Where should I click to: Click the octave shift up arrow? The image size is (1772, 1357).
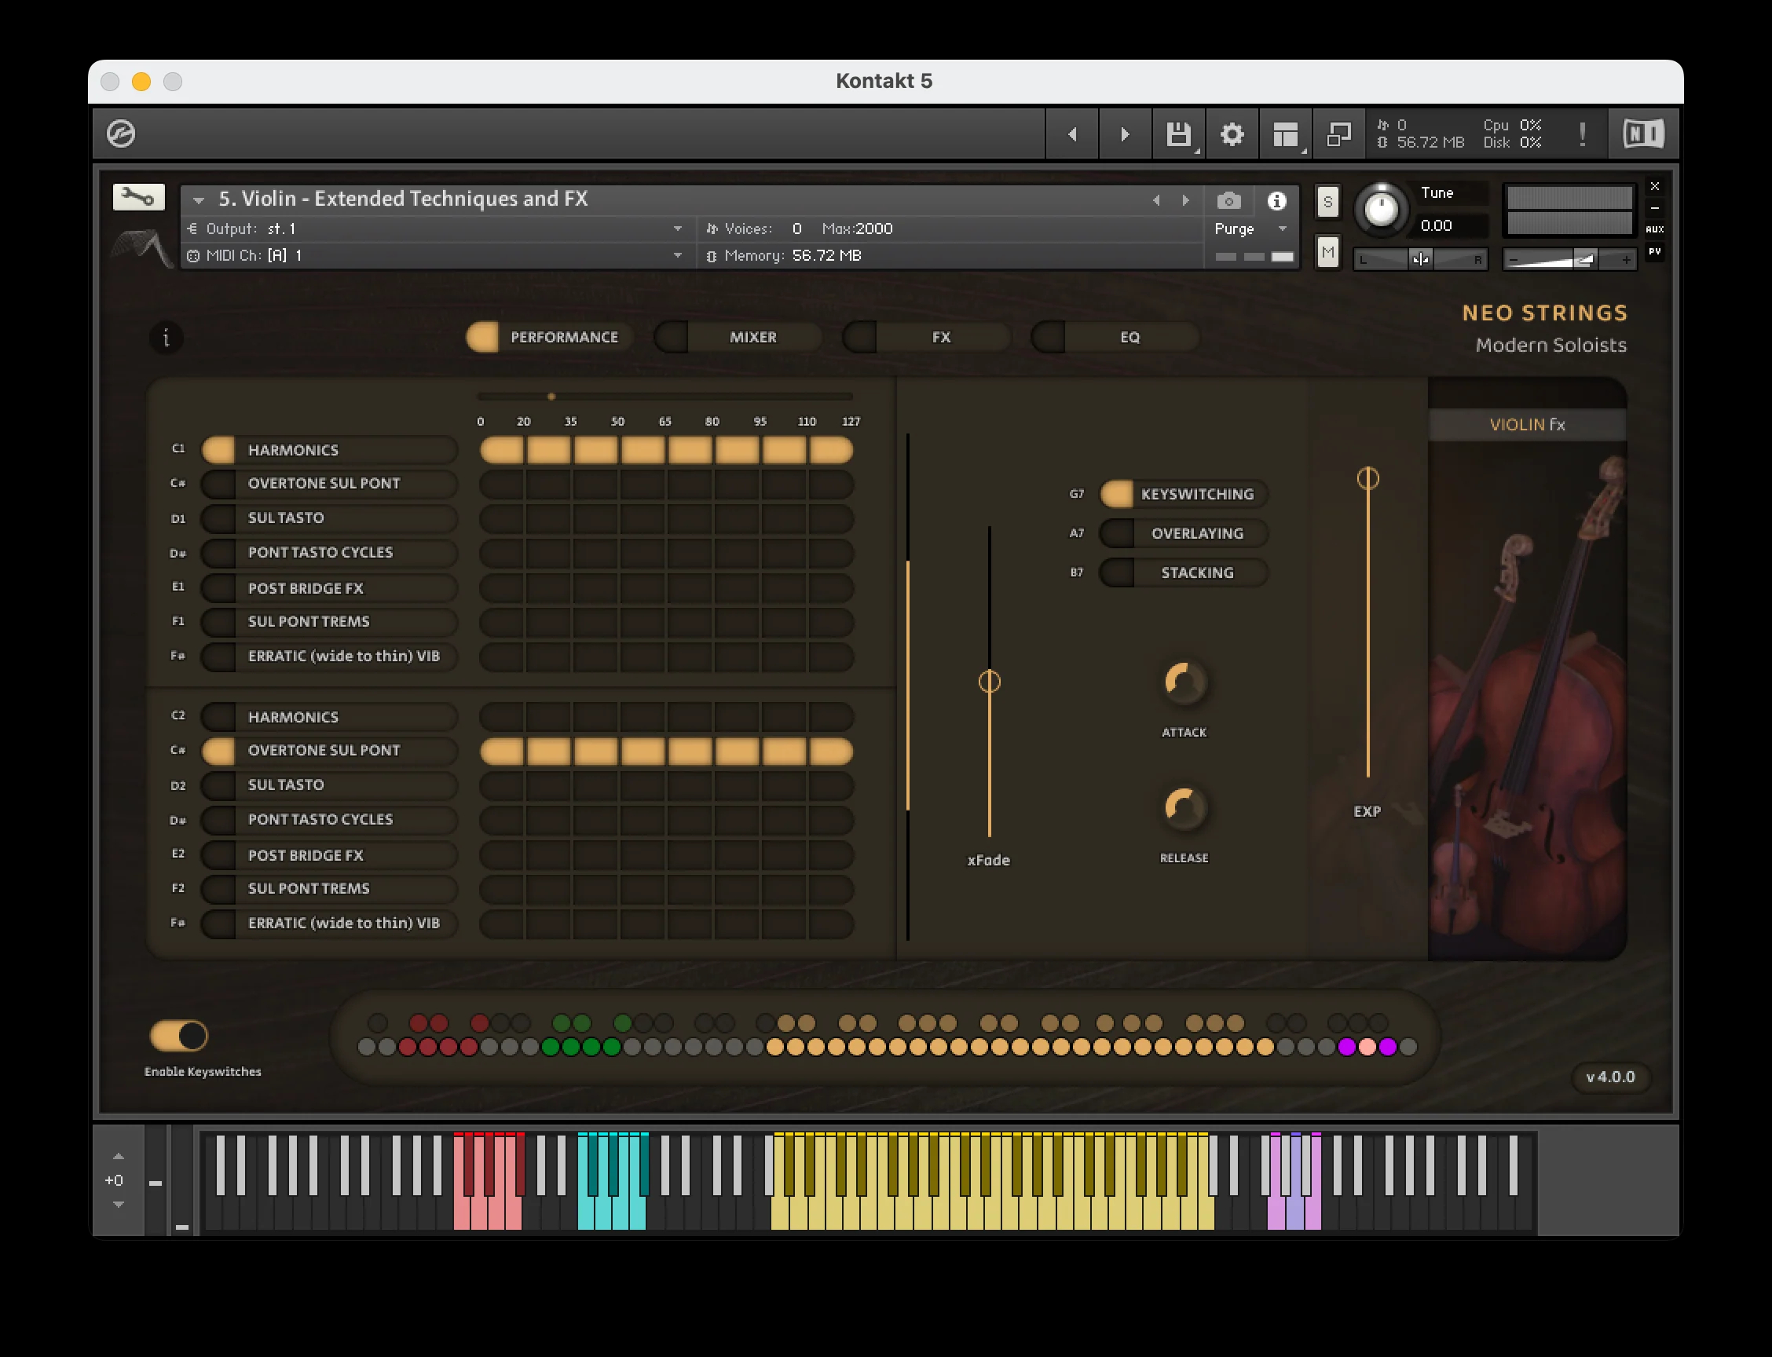(118, 1157)
